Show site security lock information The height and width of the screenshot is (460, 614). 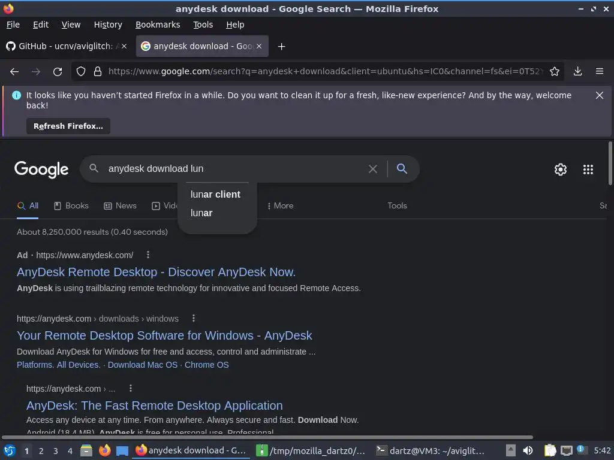click(x=98, y=71)
